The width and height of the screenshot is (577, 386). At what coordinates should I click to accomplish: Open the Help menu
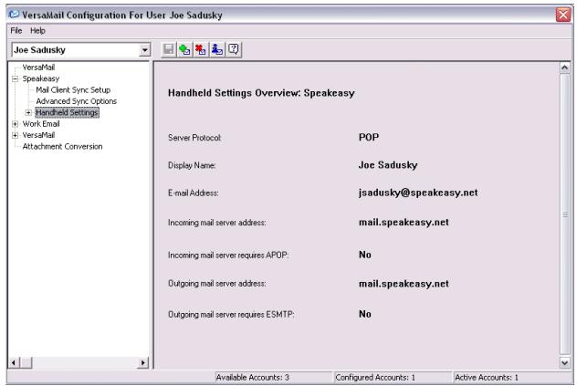point(37,30)
